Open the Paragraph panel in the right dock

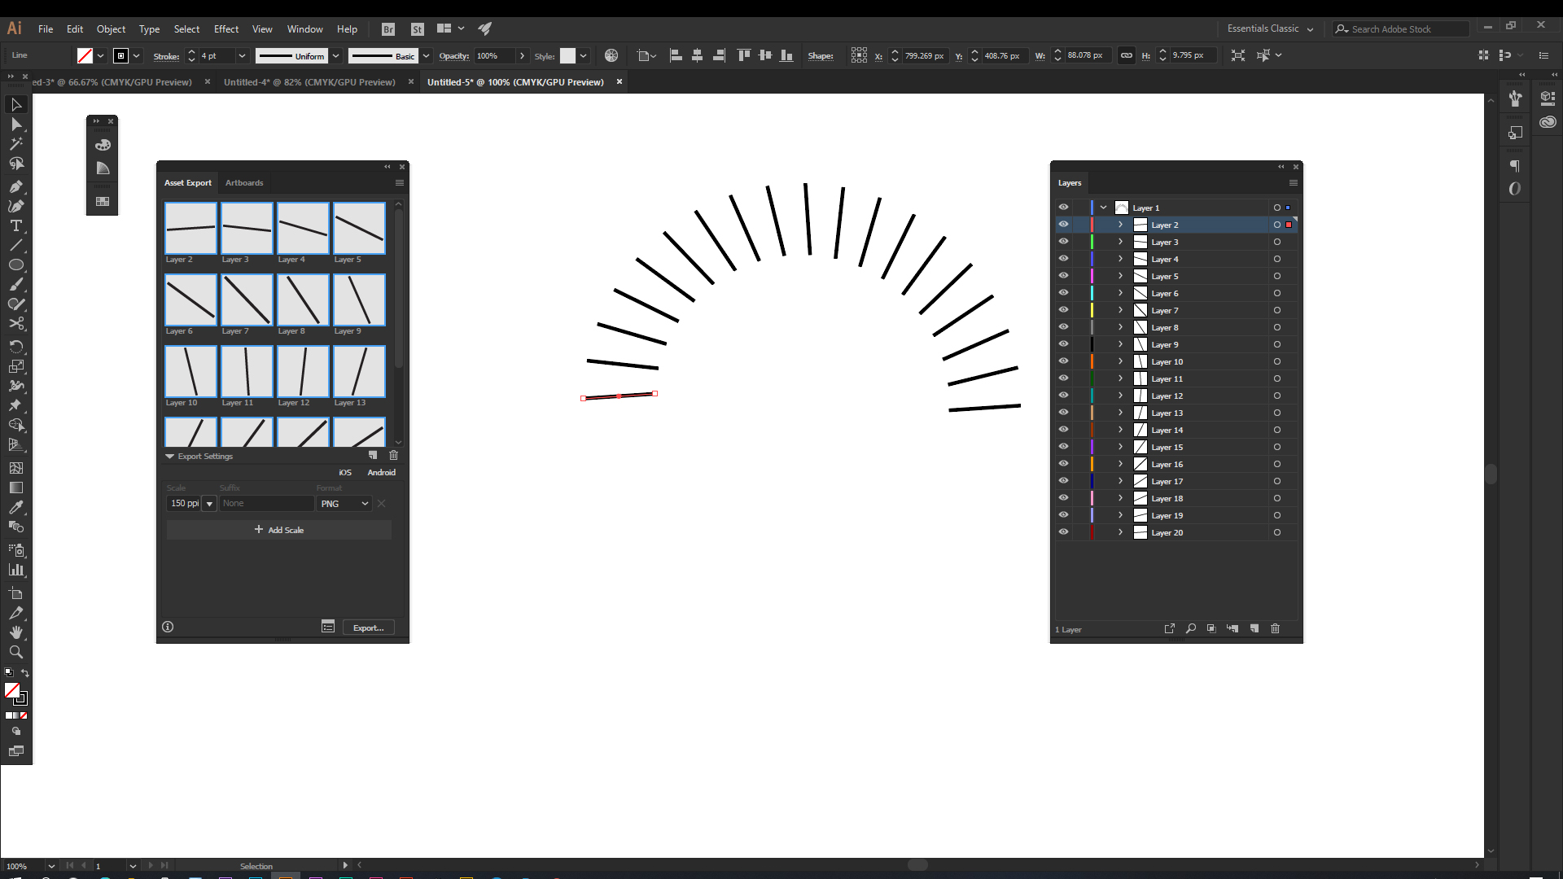click(x=1516, y=166)
